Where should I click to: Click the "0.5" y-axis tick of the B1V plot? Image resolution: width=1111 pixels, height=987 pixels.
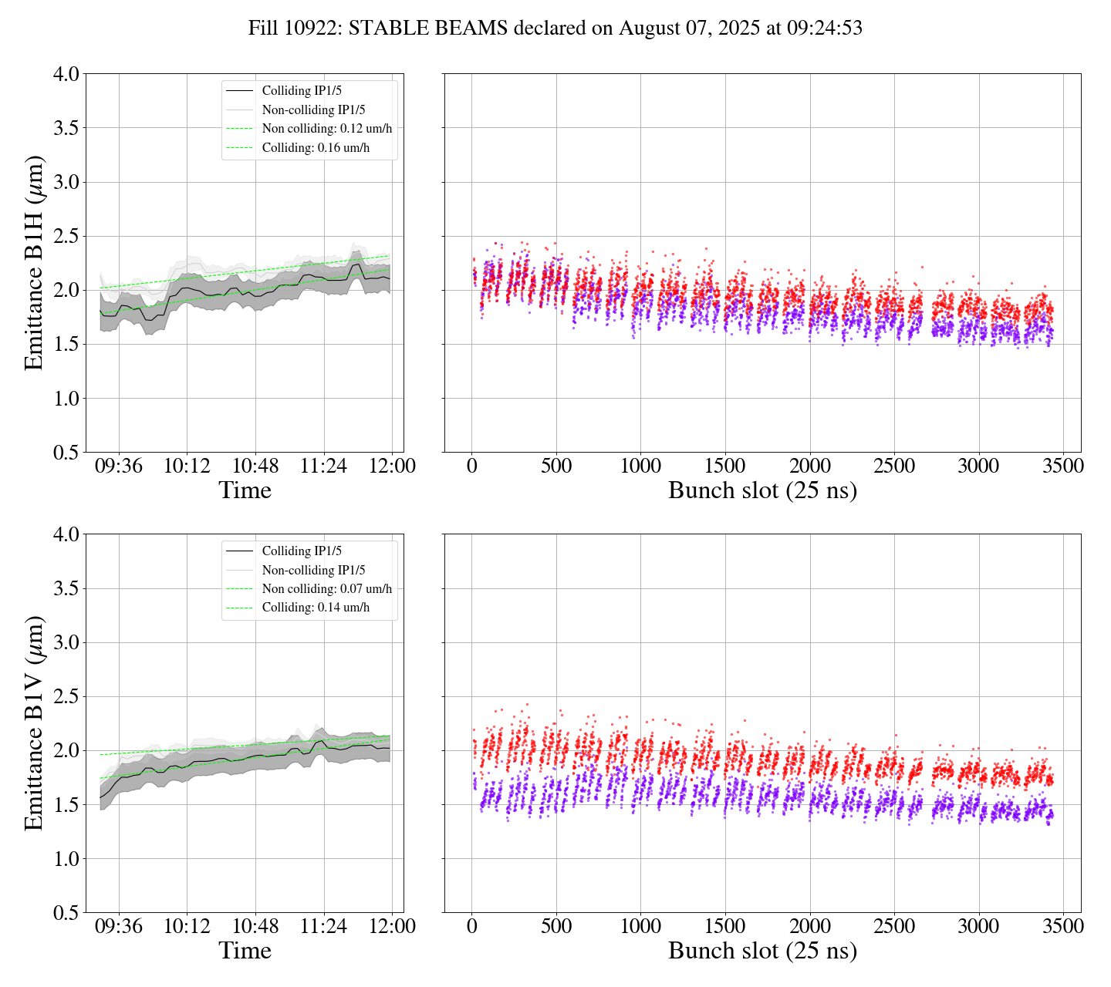66,913
